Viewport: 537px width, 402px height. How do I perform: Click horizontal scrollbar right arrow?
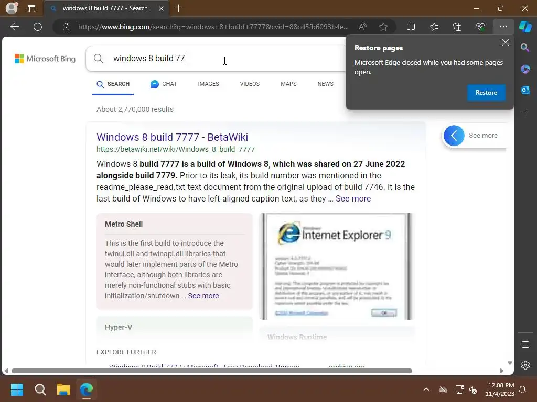(x=502, y=371)
